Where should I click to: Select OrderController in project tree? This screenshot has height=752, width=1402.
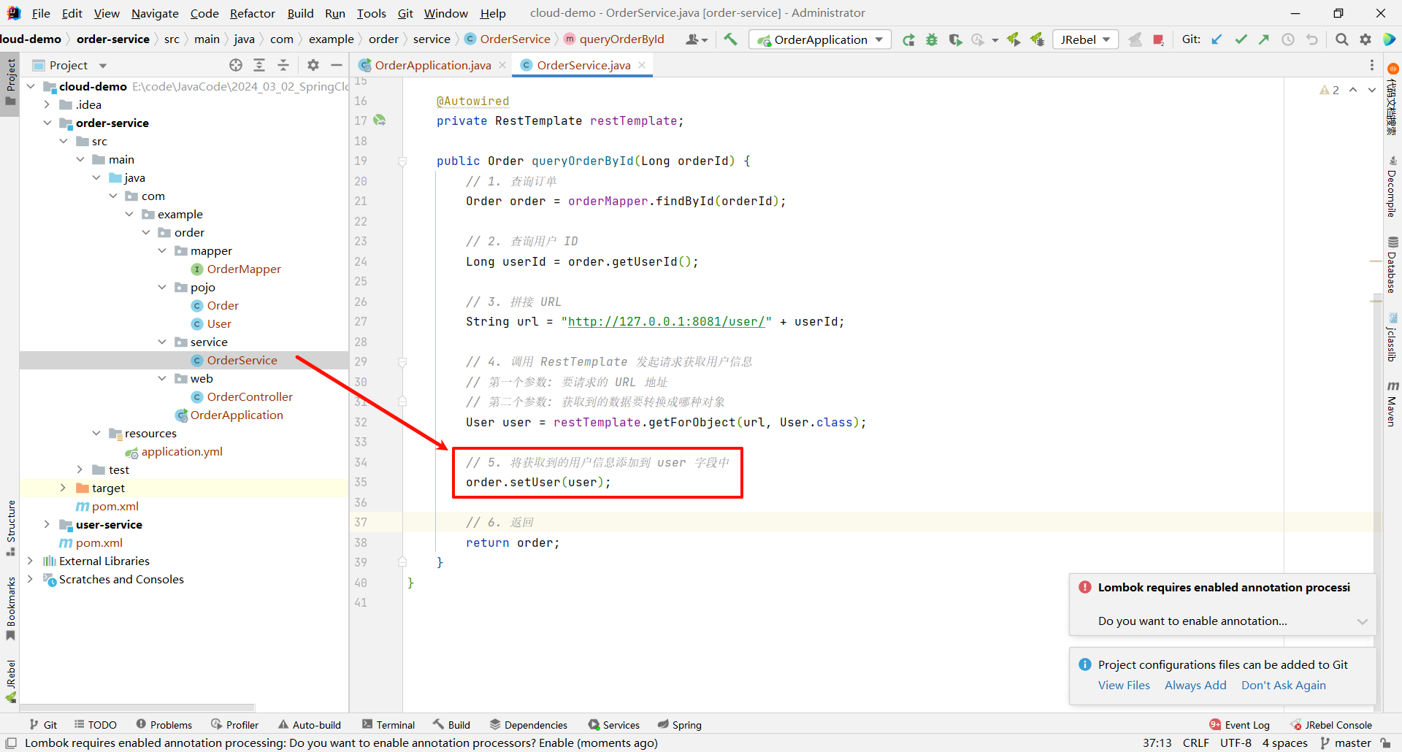(x=249, y=396)
